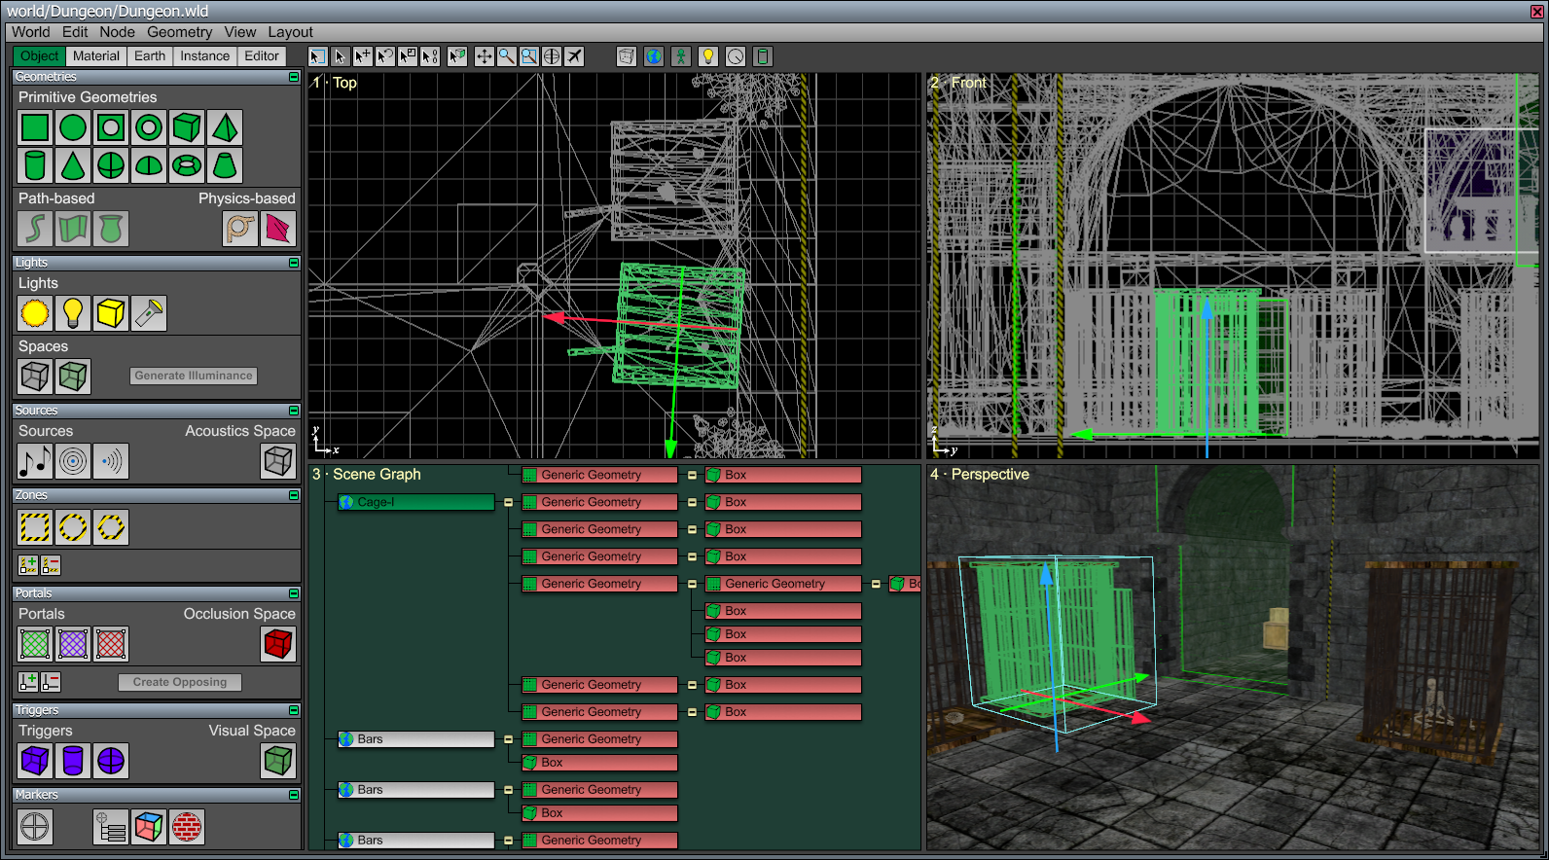
Task: Click the musical note sound source icon
Action: click(x=35, y=461)
